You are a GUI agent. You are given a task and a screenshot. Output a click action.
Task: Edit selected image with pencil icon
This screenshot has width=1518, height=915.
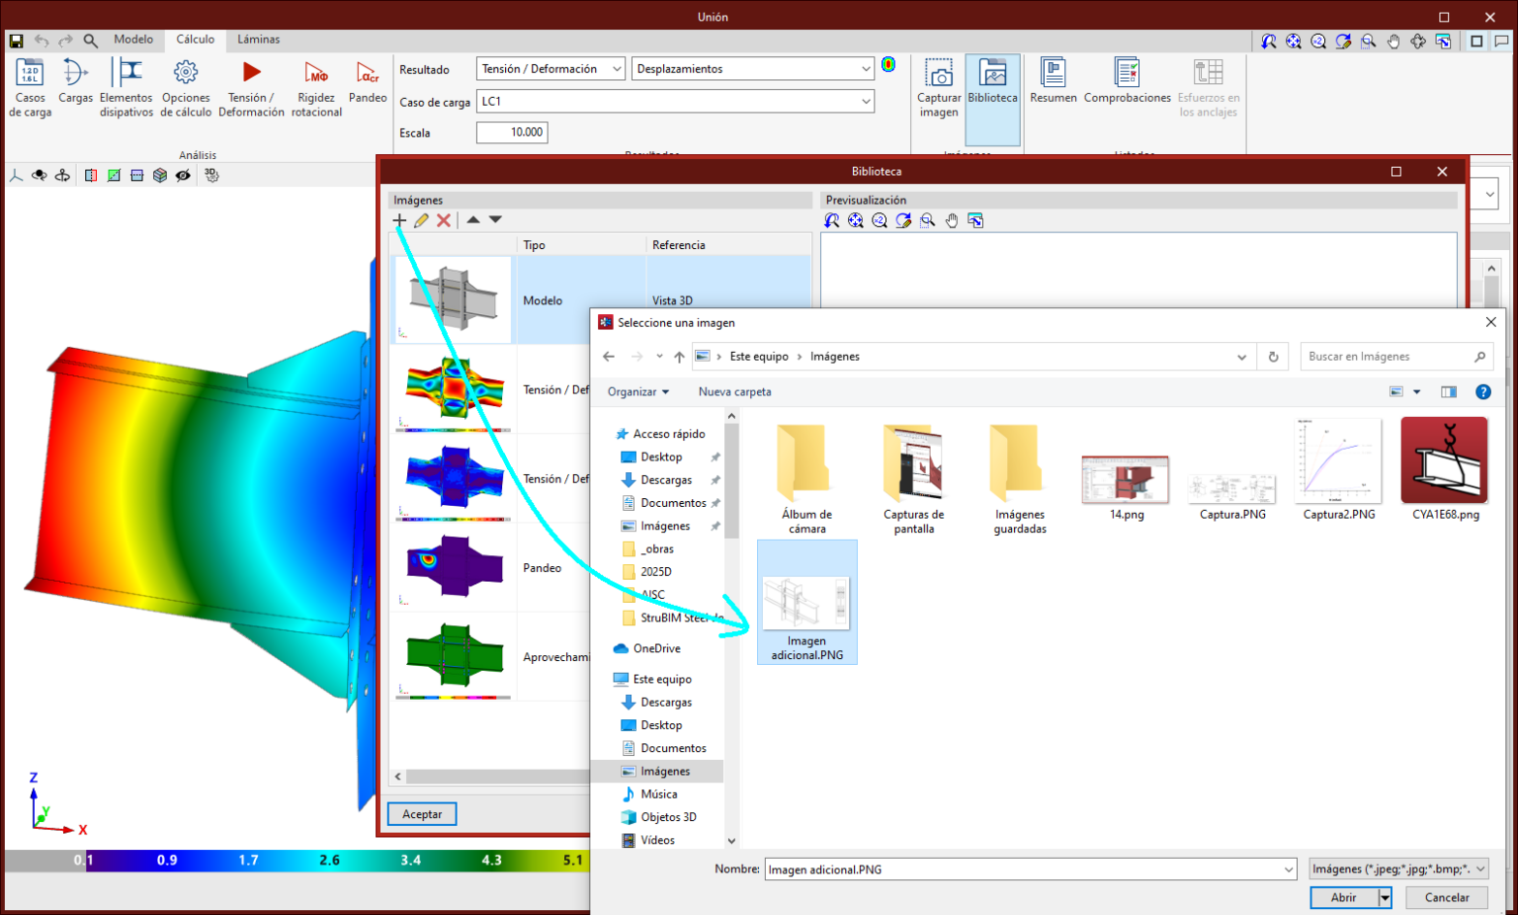421,220
